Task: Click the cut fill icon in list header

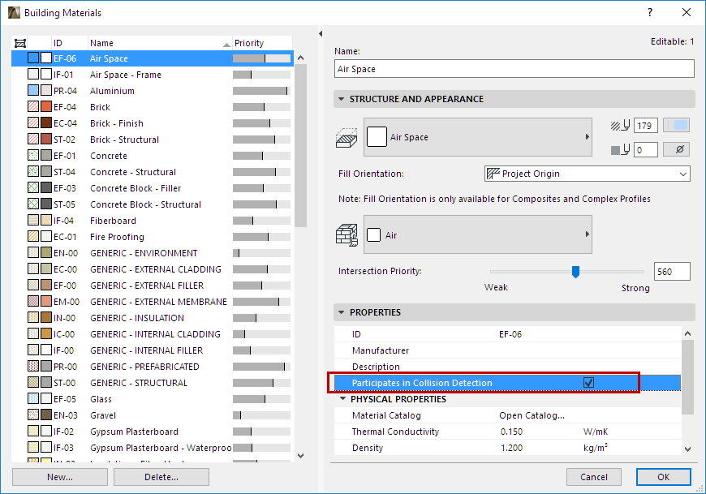Action: click(x=19, y=43)
